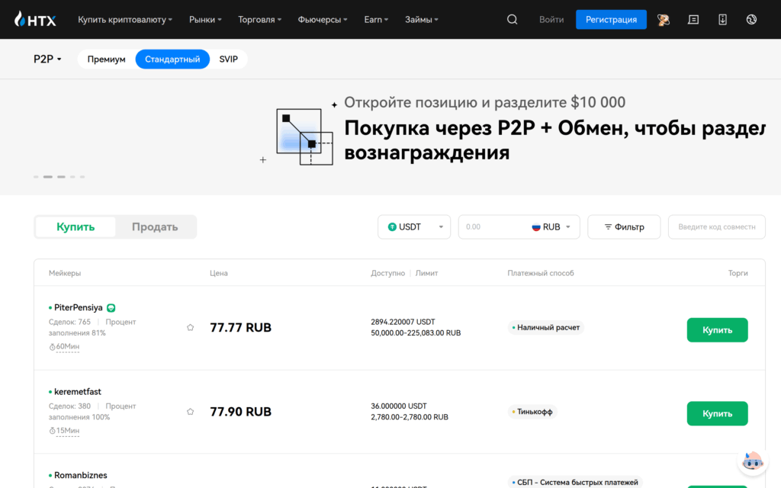Click the rewards mascot icon in header
This screenshot has width=781, height=488.
663,19
